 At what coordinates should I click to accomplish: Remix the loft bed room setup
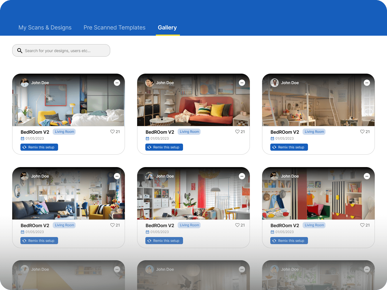click(289, 147)
